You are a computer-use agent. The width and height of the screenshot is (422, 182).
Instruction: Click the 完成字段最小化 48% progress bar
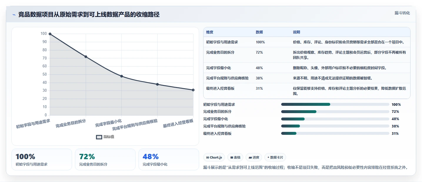click(335, 119)
